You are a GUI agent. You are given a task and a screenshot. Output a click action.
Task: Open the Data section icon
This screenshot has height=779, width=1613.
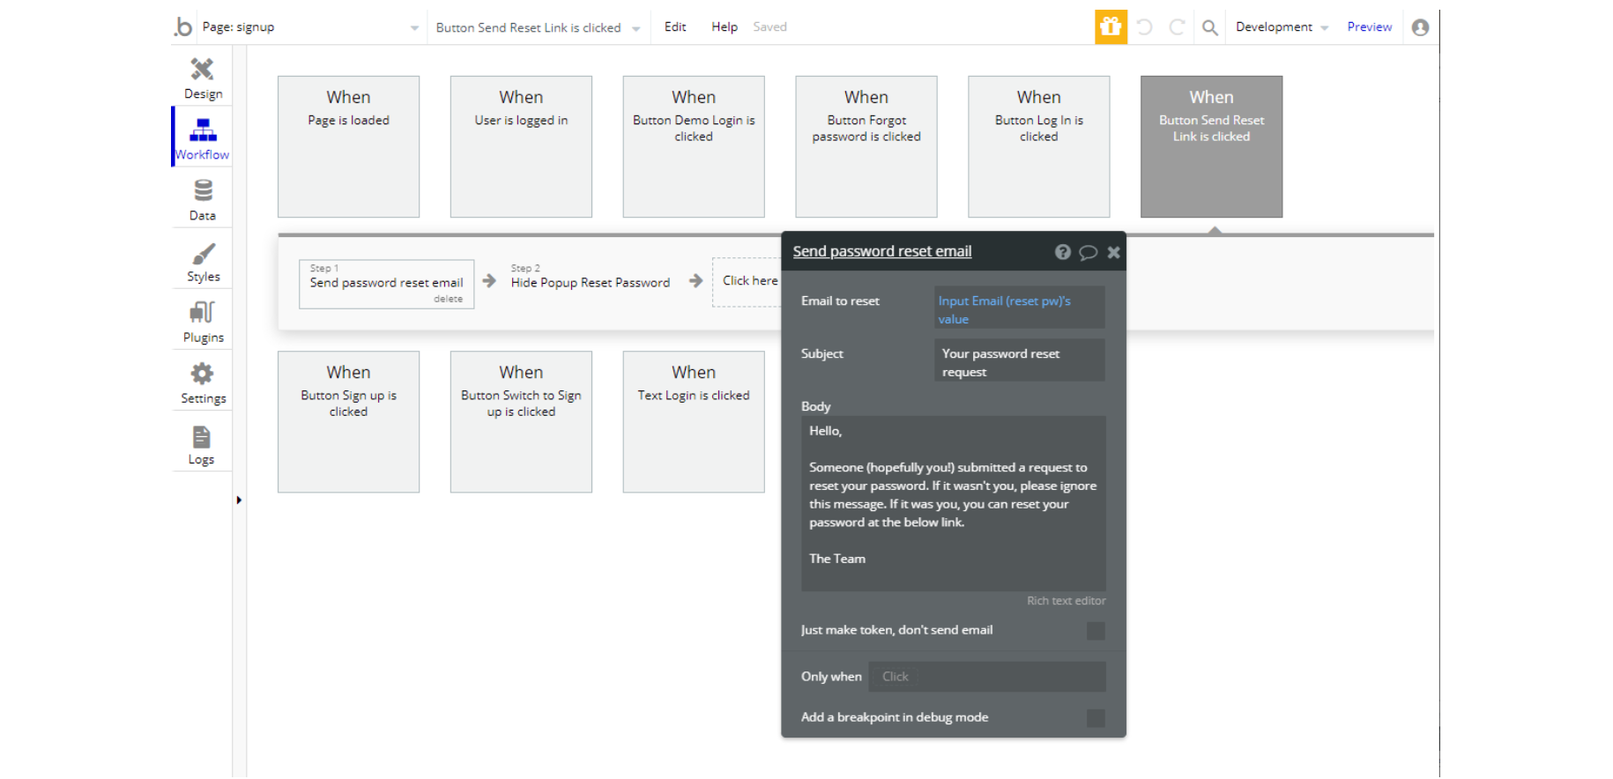(203, 199)
